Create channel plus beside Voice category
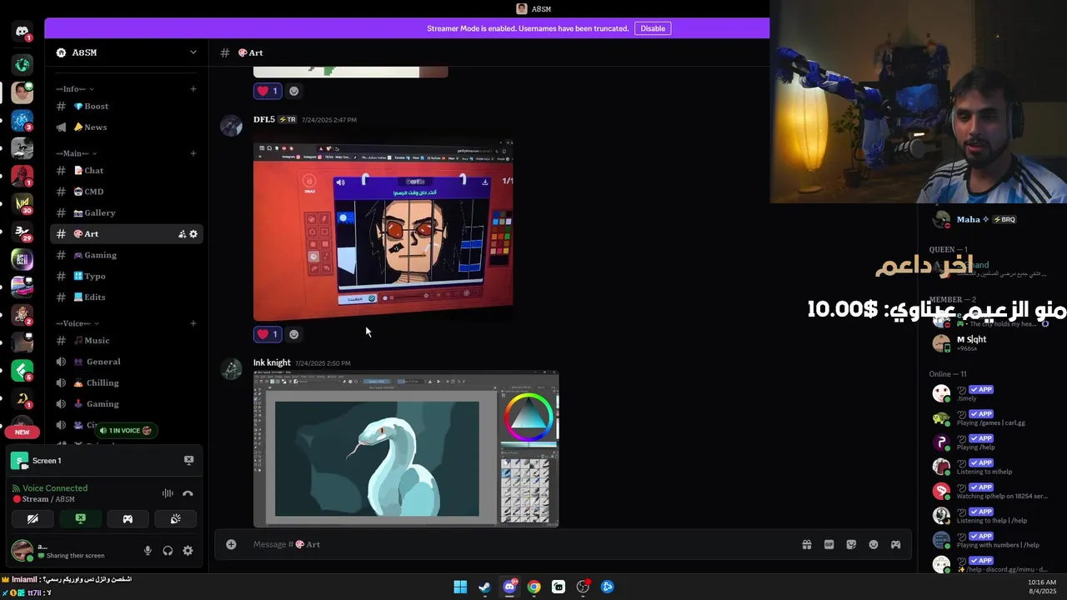 click(193, 323)
